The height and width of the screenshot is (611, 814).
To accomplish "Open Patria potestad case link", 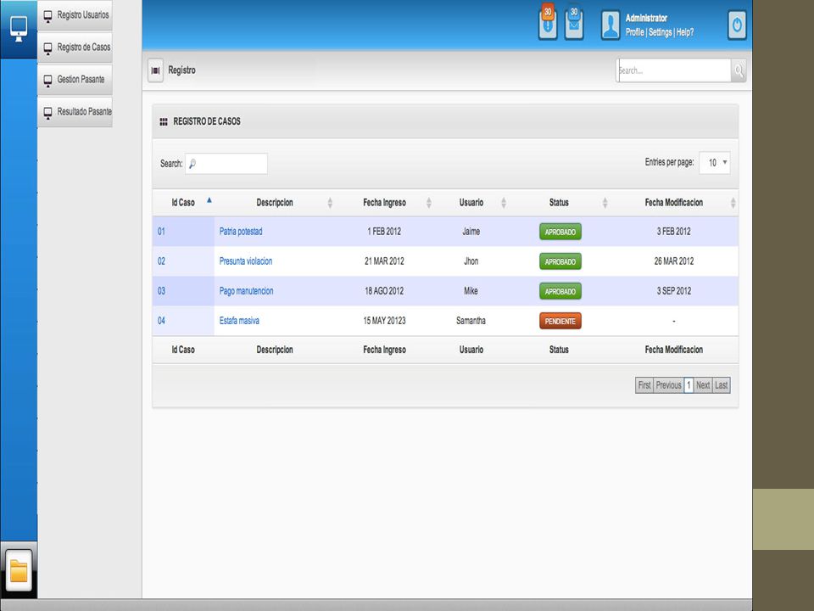I will click(x=240, y=232).
